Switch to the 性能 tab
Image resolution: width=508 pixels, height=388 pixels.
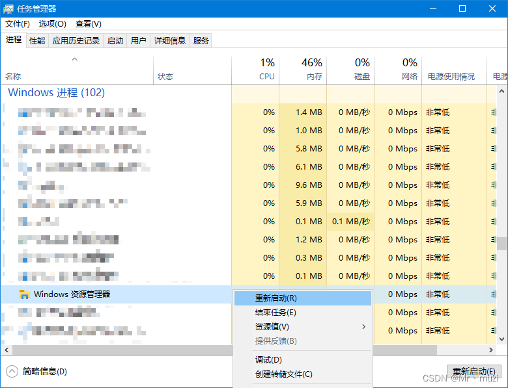coord(37,41)
